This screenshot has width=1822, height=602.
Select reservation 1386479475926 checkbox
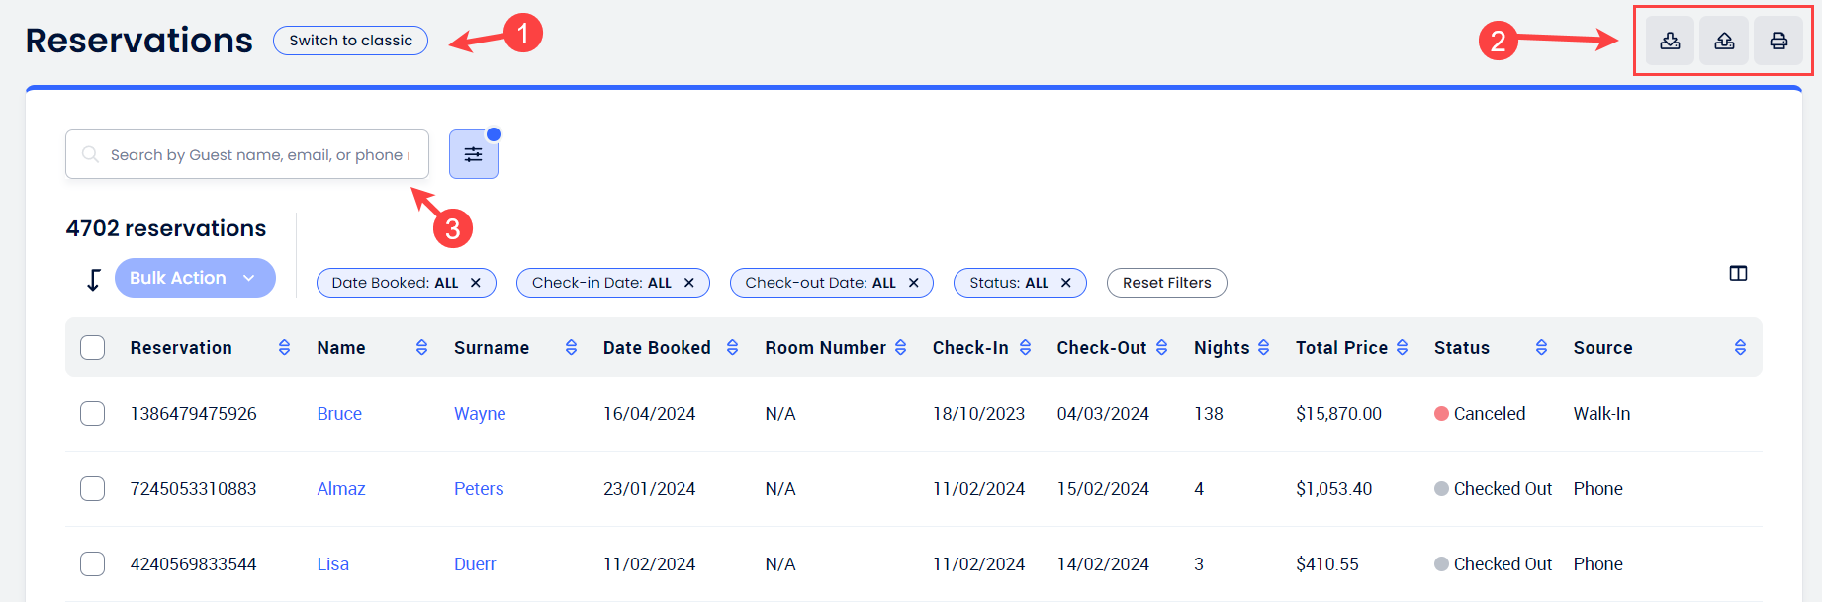point(93,413)
